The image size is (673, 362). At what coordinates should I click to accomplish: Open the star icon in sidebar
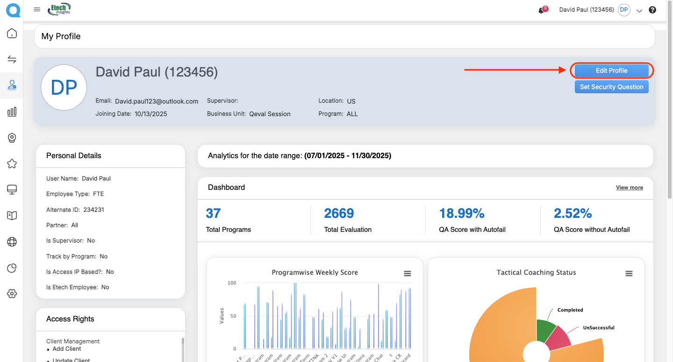coord(12,164)
